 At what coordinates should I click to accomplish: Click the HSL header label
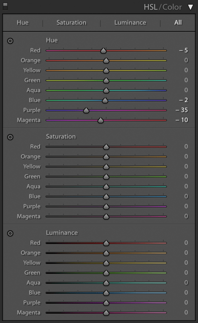[151, 7]
